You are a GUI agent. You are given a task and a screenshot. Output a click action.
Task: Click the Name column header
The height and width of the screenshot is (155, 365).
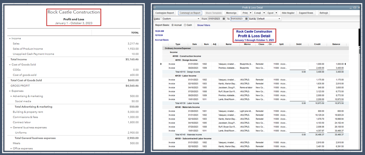(x=229, y=44)
